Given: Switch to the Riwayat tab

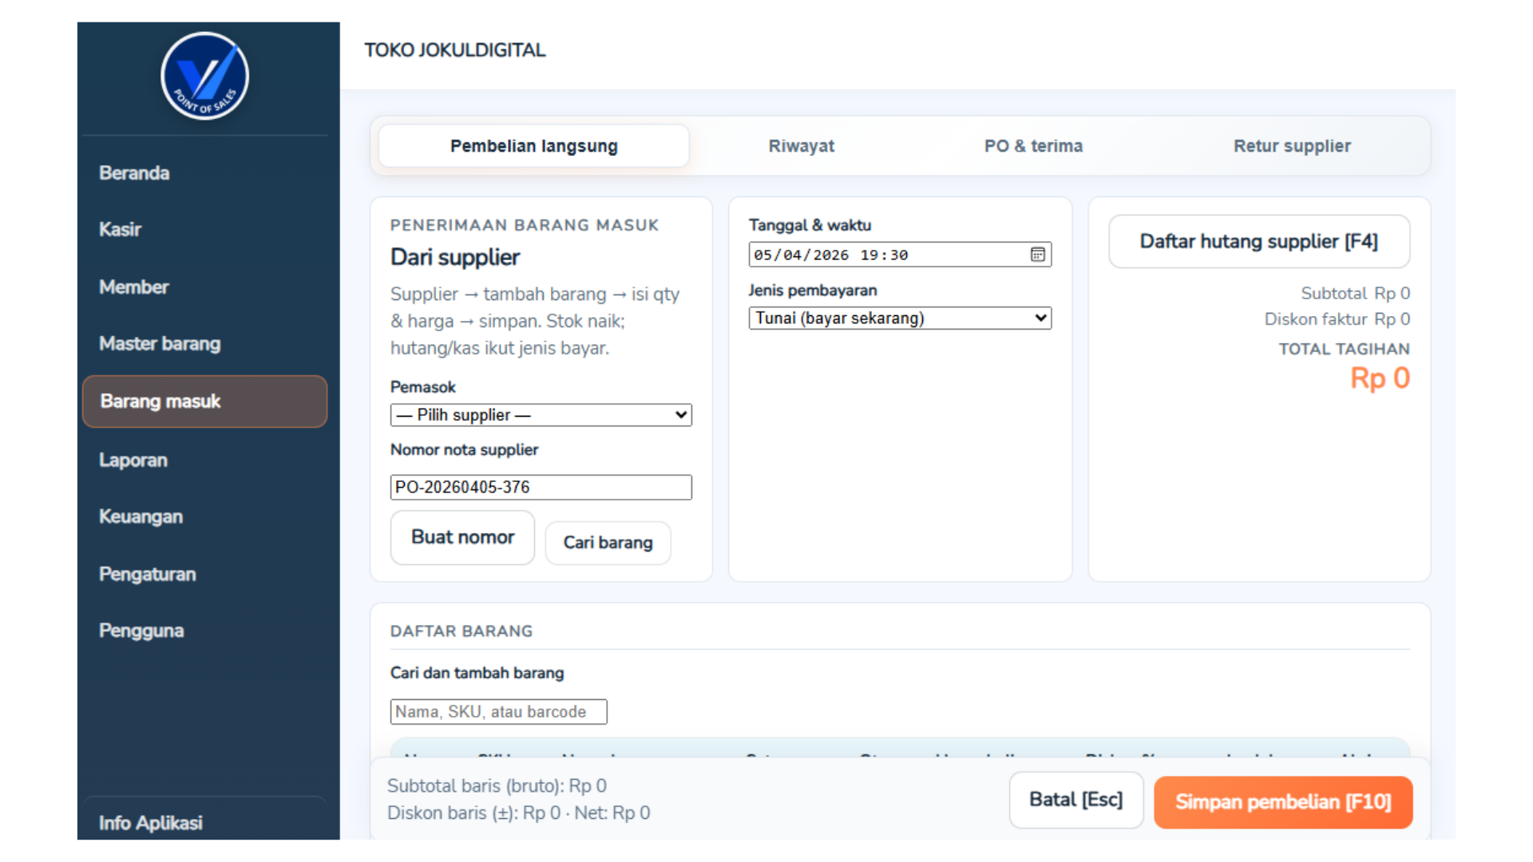Looking at the screenshot, I should pos(801,146).
